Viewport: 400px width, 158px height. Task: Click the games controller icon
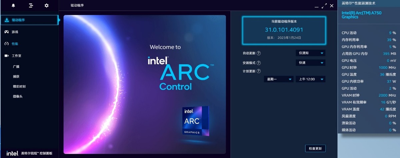point(7,32)
